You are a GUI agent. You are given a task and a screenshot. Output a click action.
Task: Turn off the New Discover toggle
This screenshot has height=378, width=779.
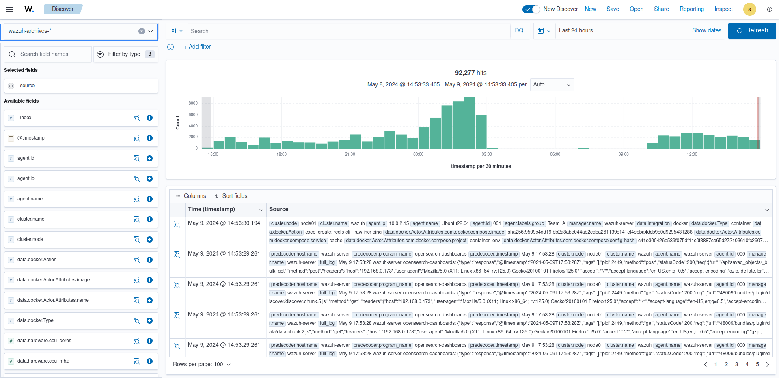(531, 9)
